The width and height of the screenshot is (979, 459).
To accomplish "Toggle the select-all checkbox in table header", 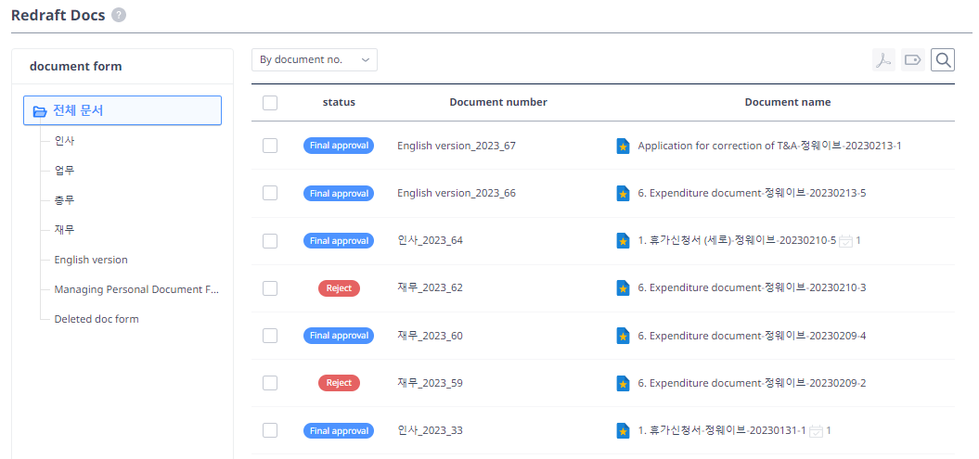I will click(270, 103).
